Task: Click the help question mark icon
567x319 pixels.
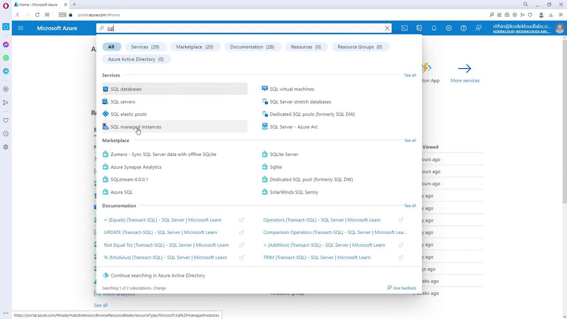Action: [463, 28]
